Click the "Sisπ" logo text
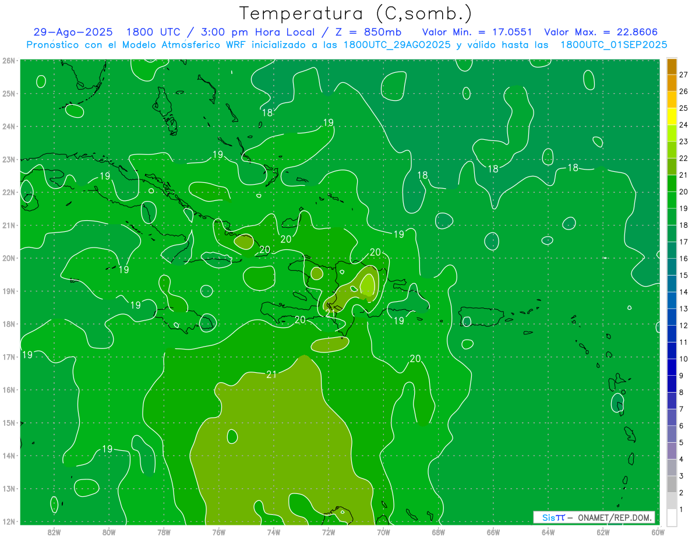 click(553, 517)
